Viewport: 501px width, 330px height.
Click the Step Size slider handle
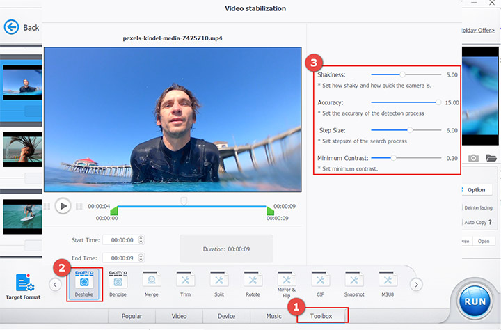click(x=410, y=130)
